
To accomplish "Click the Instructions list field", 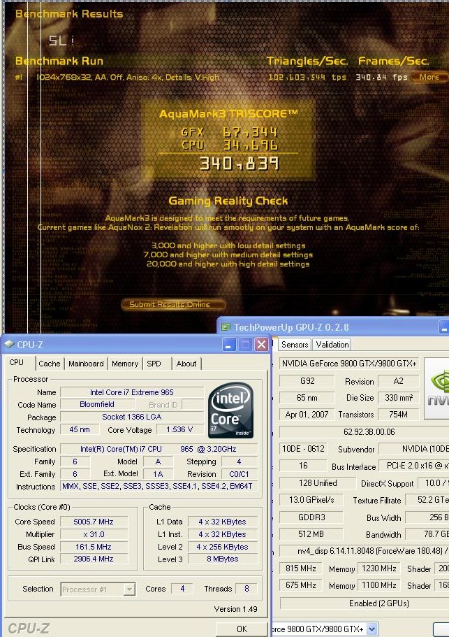I will pyautogui.click(x=159, y=486).
